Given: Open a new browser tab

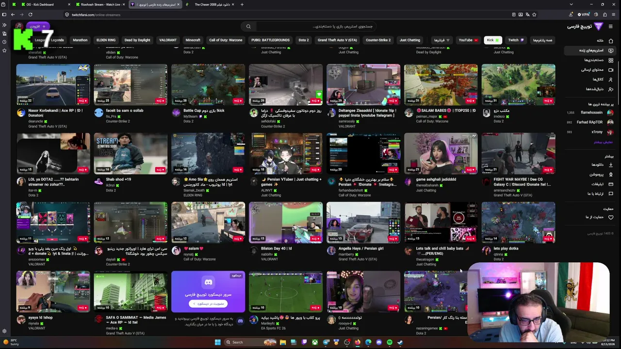Looking at the screenshot, I should point(242,4).
